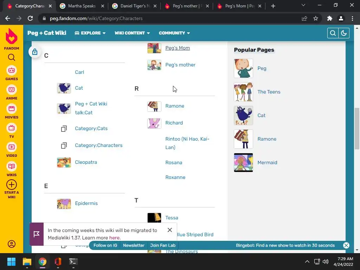Bookmark this page with the star icon
Screen dimensions: 360x270
coord(316,18)
